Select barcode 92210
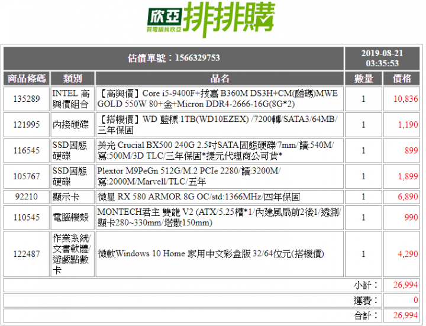The width and height of the screenshot is (426, 326). click(x=27, y=196)
